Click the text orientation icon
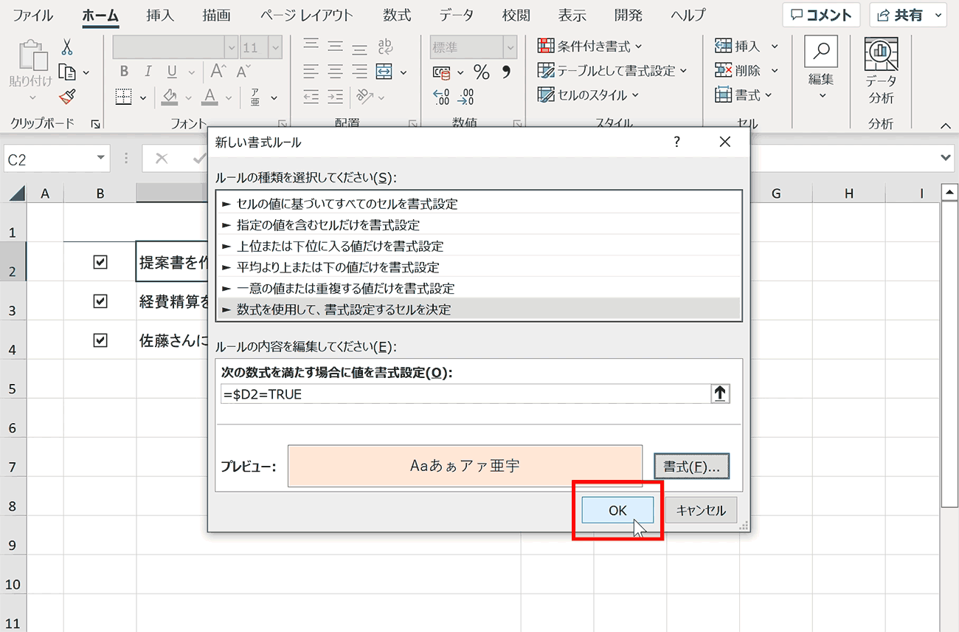959x632 pixels. pos(364,97)
